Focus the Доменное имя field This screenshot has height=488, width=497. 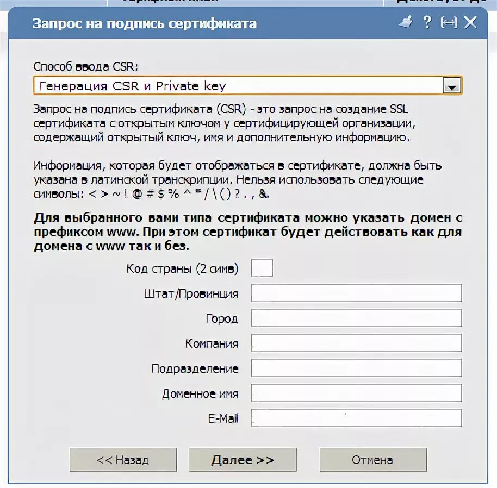357,393
